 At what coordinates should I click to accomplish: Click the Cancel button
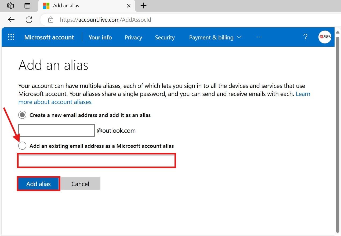point(80,184)
